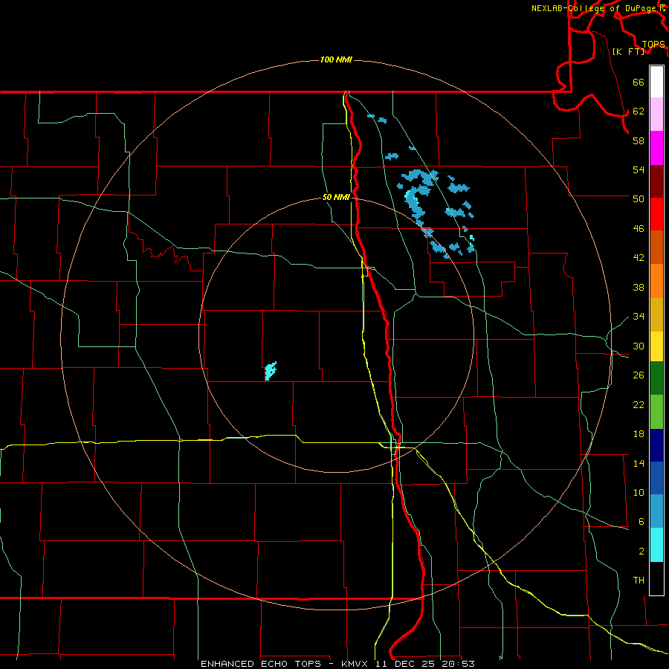Click the '62' scale value

pos(639,111)
